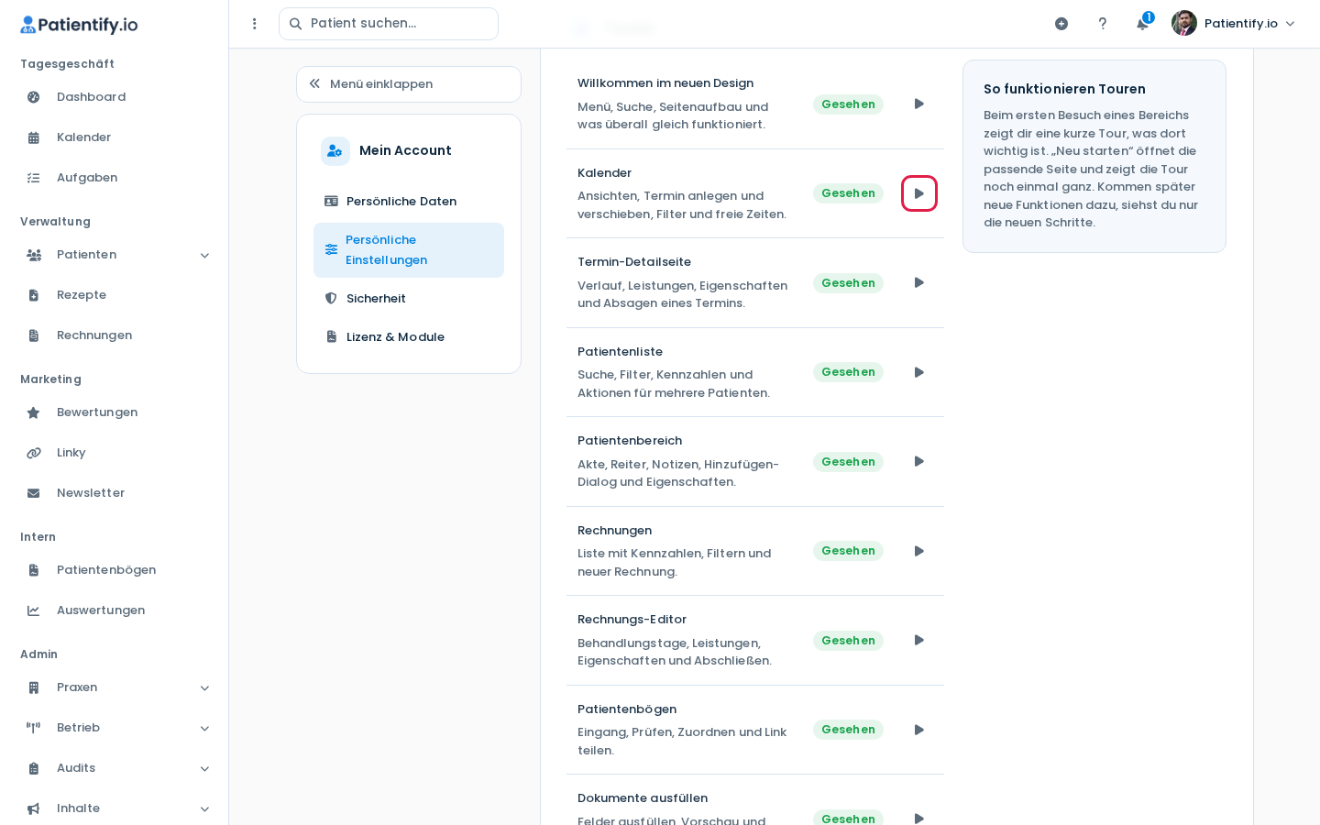Open the Kalender sidebar link
The height and width of the screenshot is (825, 1320).
point(115,137)
